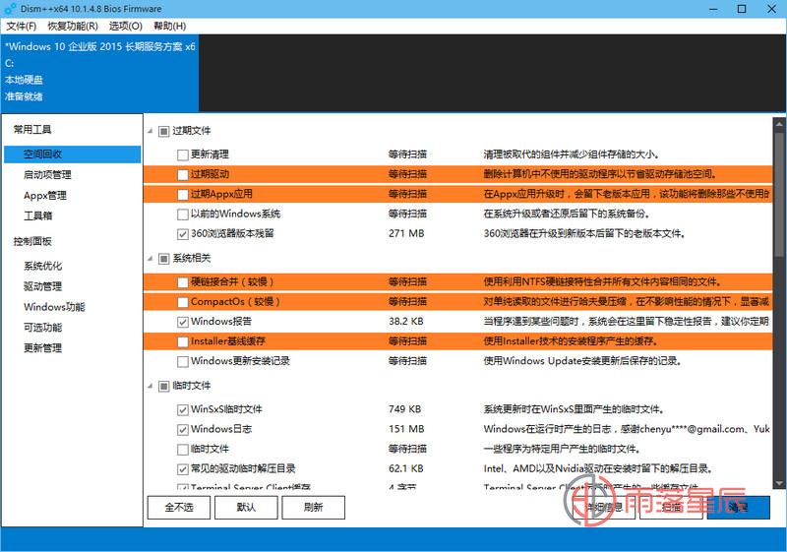Open 驱动管理 in the sidebar
Screen dimensions: 787x552
tap(43, 286)
